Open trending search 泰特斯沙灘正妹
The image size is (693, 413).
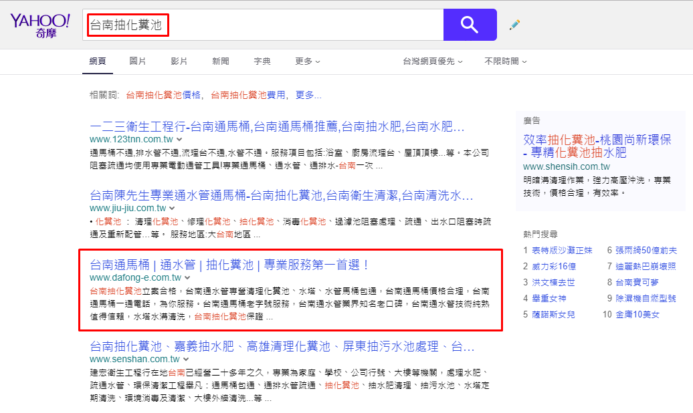coord(562,251)
